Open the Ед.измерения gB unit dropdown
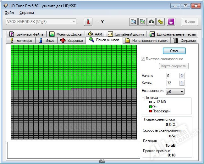Screen dimensions: 204x164 tap(175, 91)
